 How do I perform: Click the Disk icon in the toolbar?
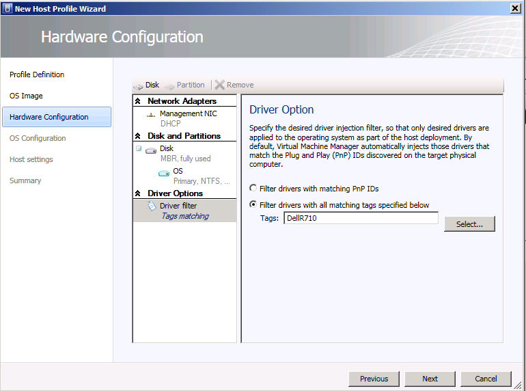[139, 85]
